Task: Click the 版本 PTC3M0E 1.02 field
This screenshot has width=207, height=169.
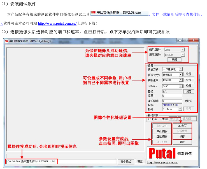Action: (172, 105)
